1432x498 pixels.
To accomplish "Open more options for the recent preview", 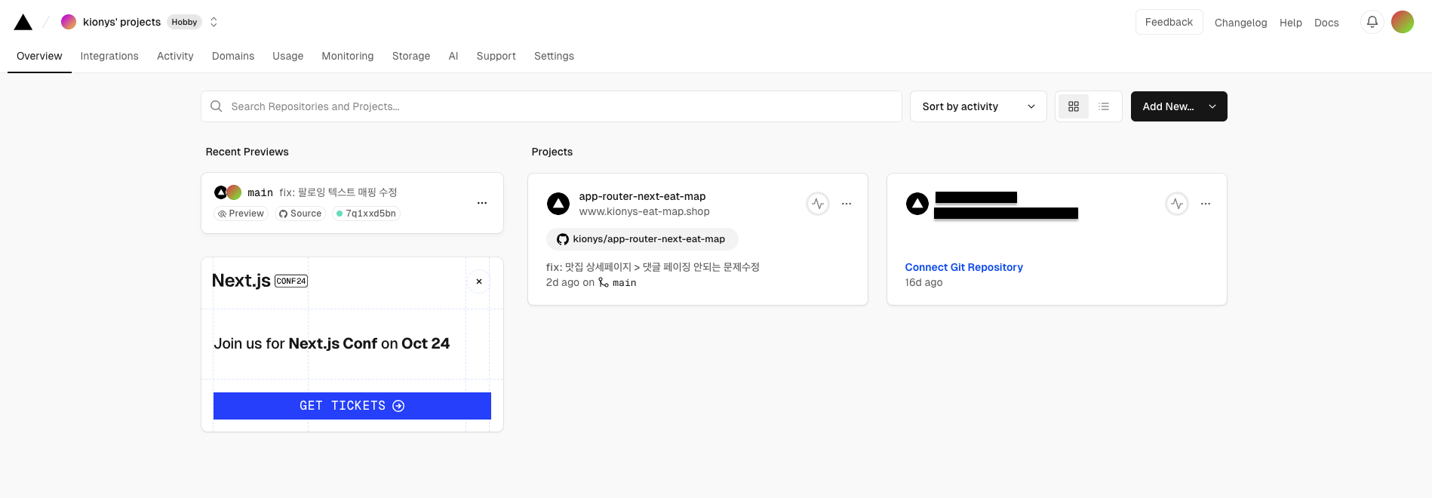I will coord(482,203).
